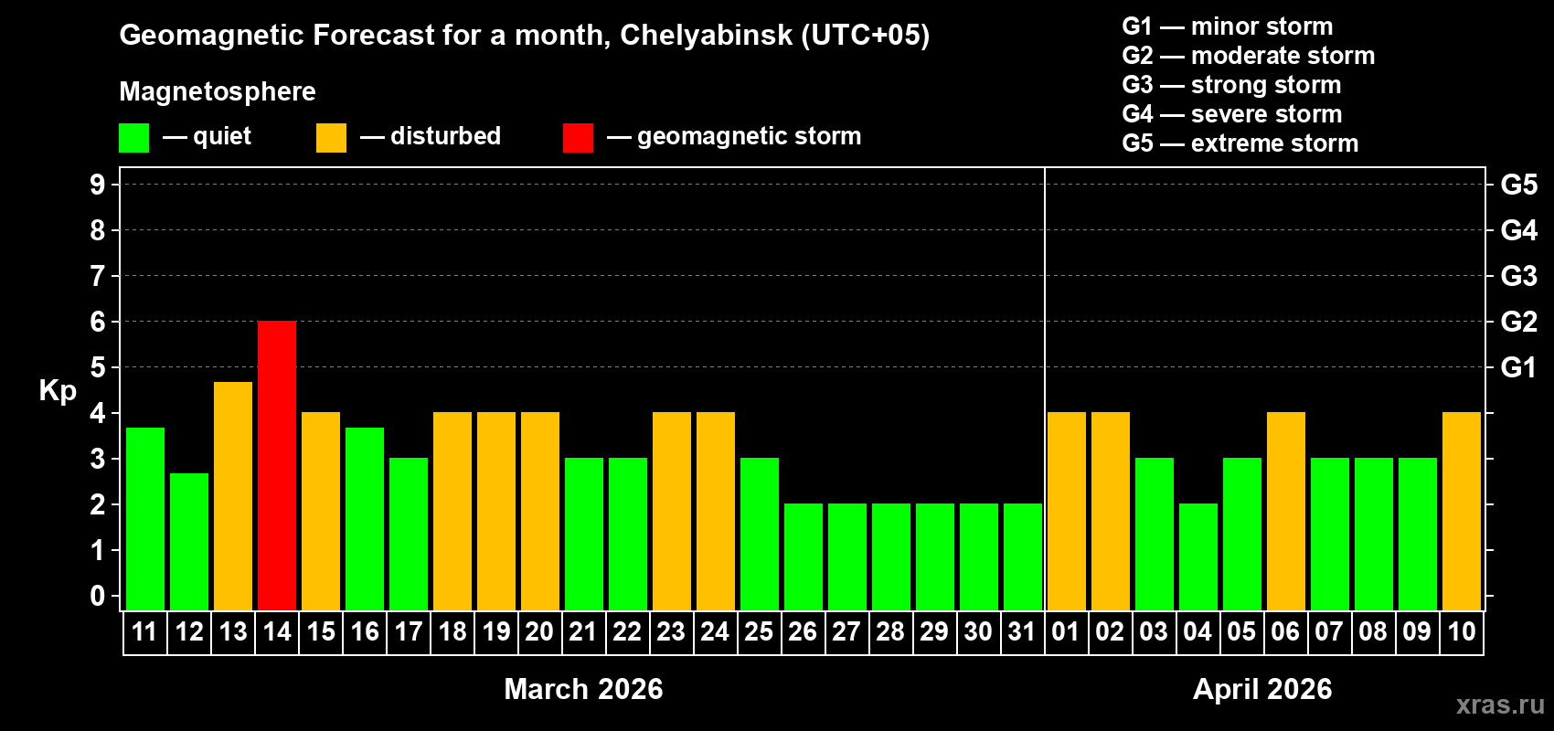Click the orange bar for March 15

tap(321, 512)
